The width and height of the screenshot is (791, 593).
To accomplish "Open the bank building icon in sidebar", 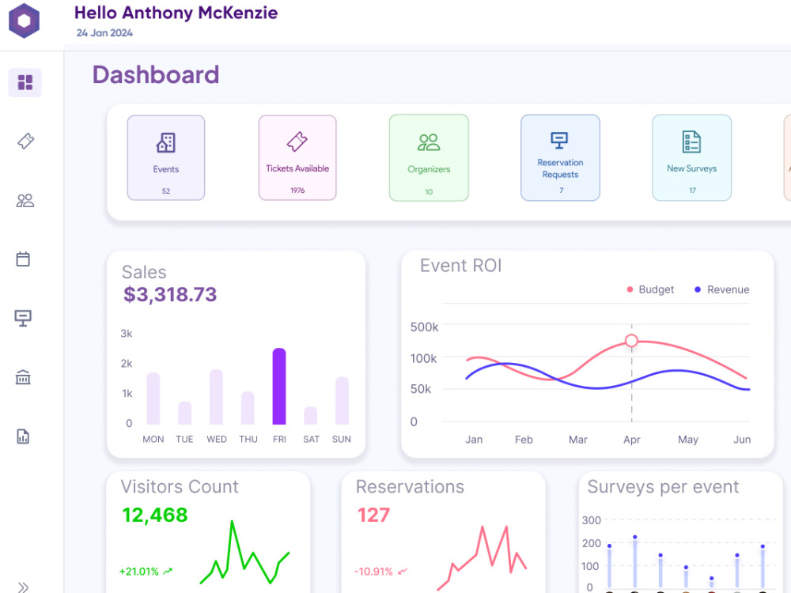I will pos(23,376).
